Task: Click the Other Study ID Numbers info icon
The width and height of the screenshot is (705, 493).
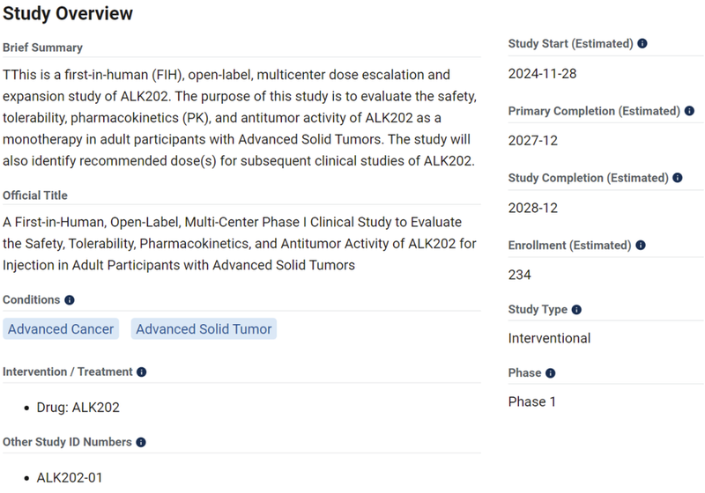Action: pyautogui.click(x=141, y=443)
